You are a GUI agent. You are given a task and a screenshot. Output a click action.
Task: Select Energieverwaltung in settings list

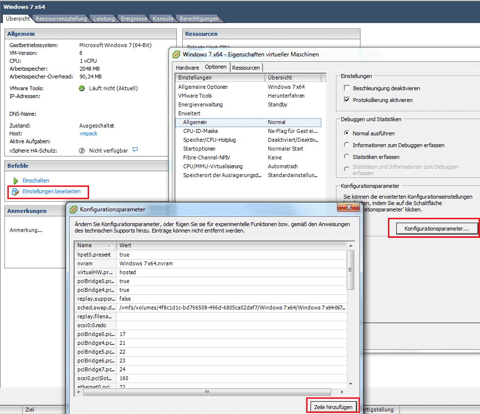coord(248,104)
